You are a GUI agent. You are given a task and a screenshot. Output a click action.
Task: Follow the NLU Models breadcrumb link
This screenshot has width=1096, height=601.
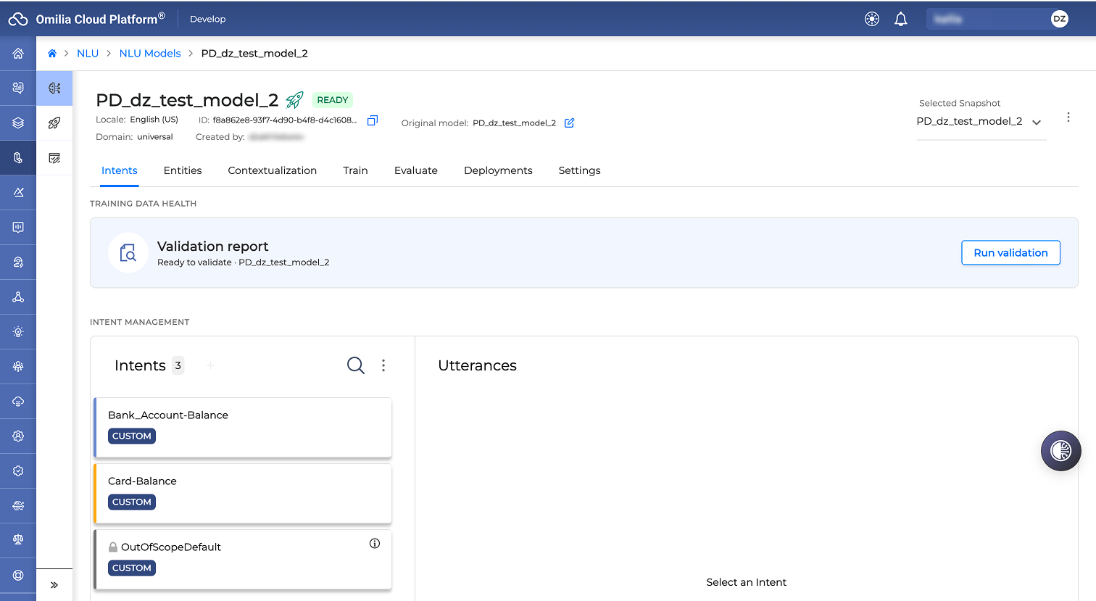(150, 54)
